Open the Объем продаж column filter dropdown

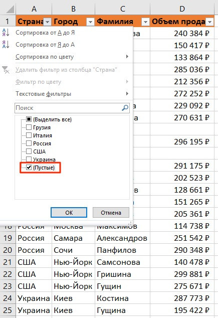(x=210, y=22)
